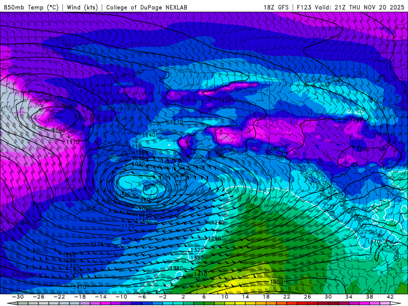Click the 34 value on the color scale
Viewport: 408px width, 306px height.
click(349, 297)
